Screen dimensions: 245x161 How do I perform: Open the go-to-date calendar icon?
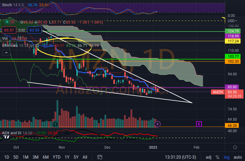pyautogui.click(x=99, y=157)
